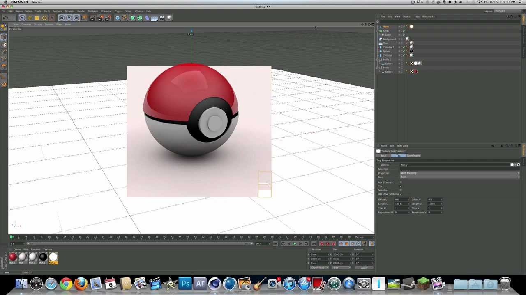Select the Live Selection arrow tool

[22, 18]
